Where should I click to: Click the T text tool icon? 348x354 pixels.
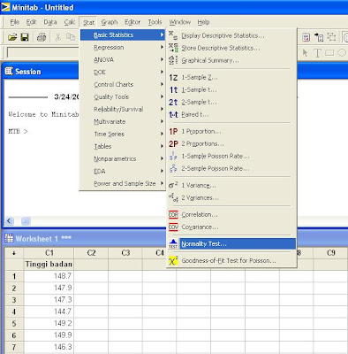click(x=317, y=53)
